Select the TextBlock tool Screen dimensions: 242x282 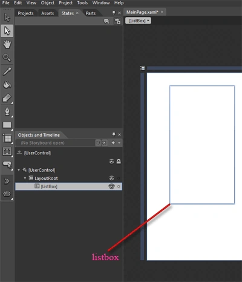(x=7, y=151)
